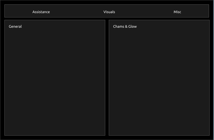Screen dimensions: 214x140
Task: Switch to the Visuals tab
Action: coord(109,12)
